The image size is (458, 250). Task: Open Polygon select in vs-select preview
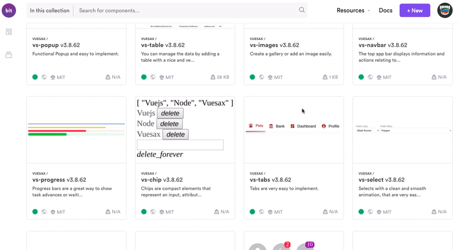click(416, 130)
